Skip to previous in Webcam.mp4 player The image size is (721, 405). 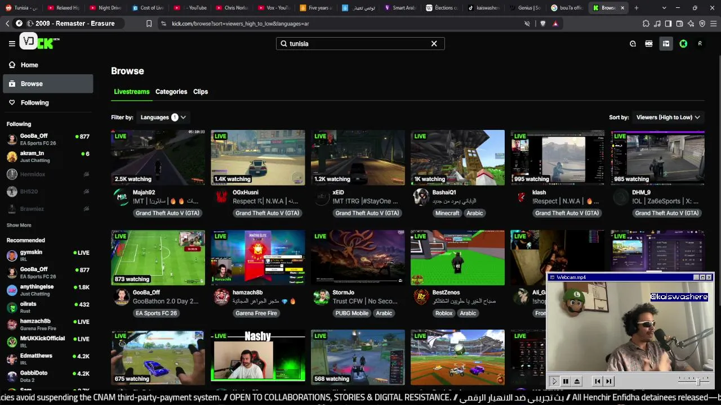598,381
